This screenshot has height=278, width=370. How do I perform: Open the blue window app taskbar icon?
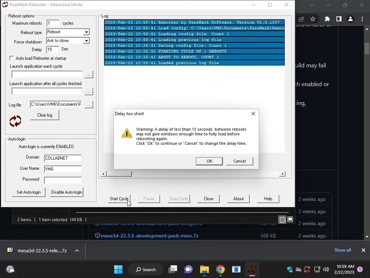(x=236, y=269)
